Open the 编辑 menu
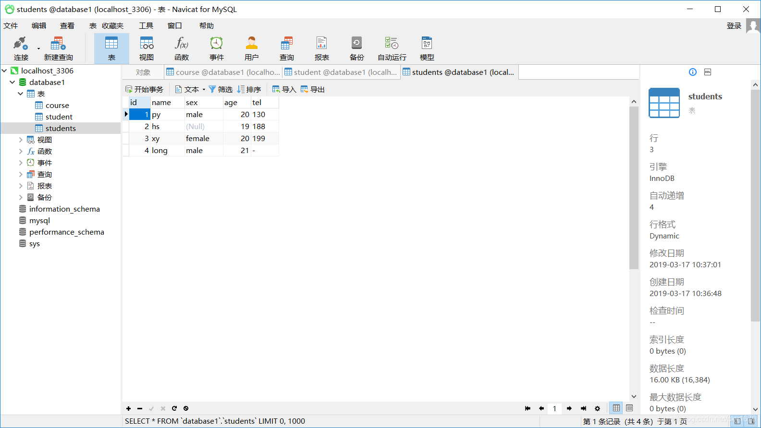Viewport: 761px width, 428px height. click(39, 26)
